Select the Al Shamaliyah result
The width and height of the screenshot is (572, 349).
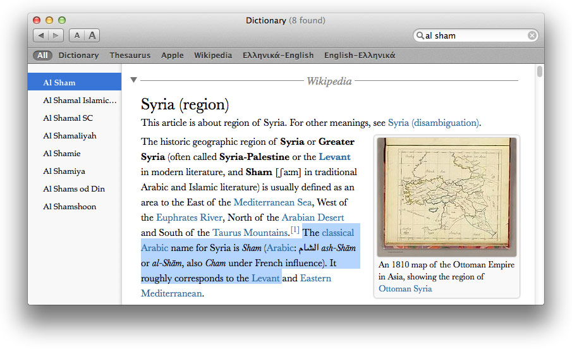tap(75, 135)
